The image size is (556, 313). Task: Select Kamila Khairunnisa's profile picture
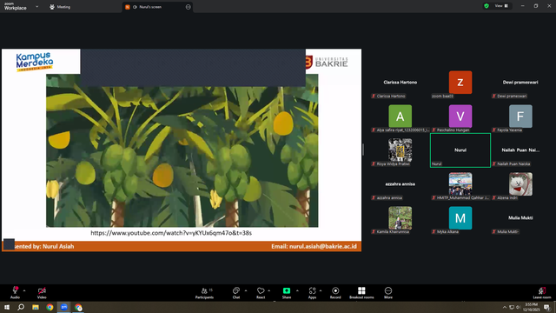click(x=400, y=218)
